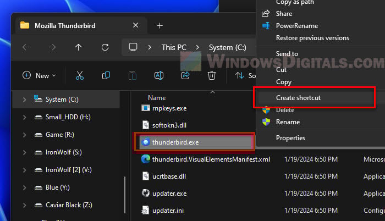385x221 pixels.
Task: Close the Mozilla Thunderbird tab
Action: [135, 25]
